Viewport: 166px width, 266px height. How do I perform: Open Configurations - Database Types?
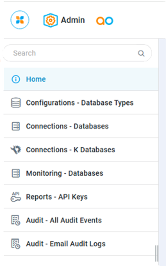coord(81,103)
